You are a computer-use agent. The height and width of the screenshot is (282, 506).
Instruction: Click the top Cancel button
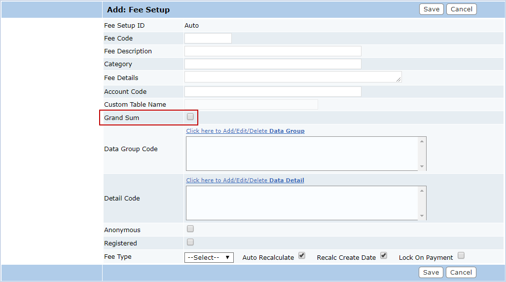(x=461, y=9)
